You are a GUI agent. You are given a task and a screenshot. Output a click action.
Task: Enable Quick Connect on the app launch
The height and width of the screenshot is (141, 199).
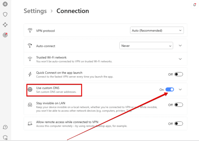pyautogui.click(x=179, y=74)
